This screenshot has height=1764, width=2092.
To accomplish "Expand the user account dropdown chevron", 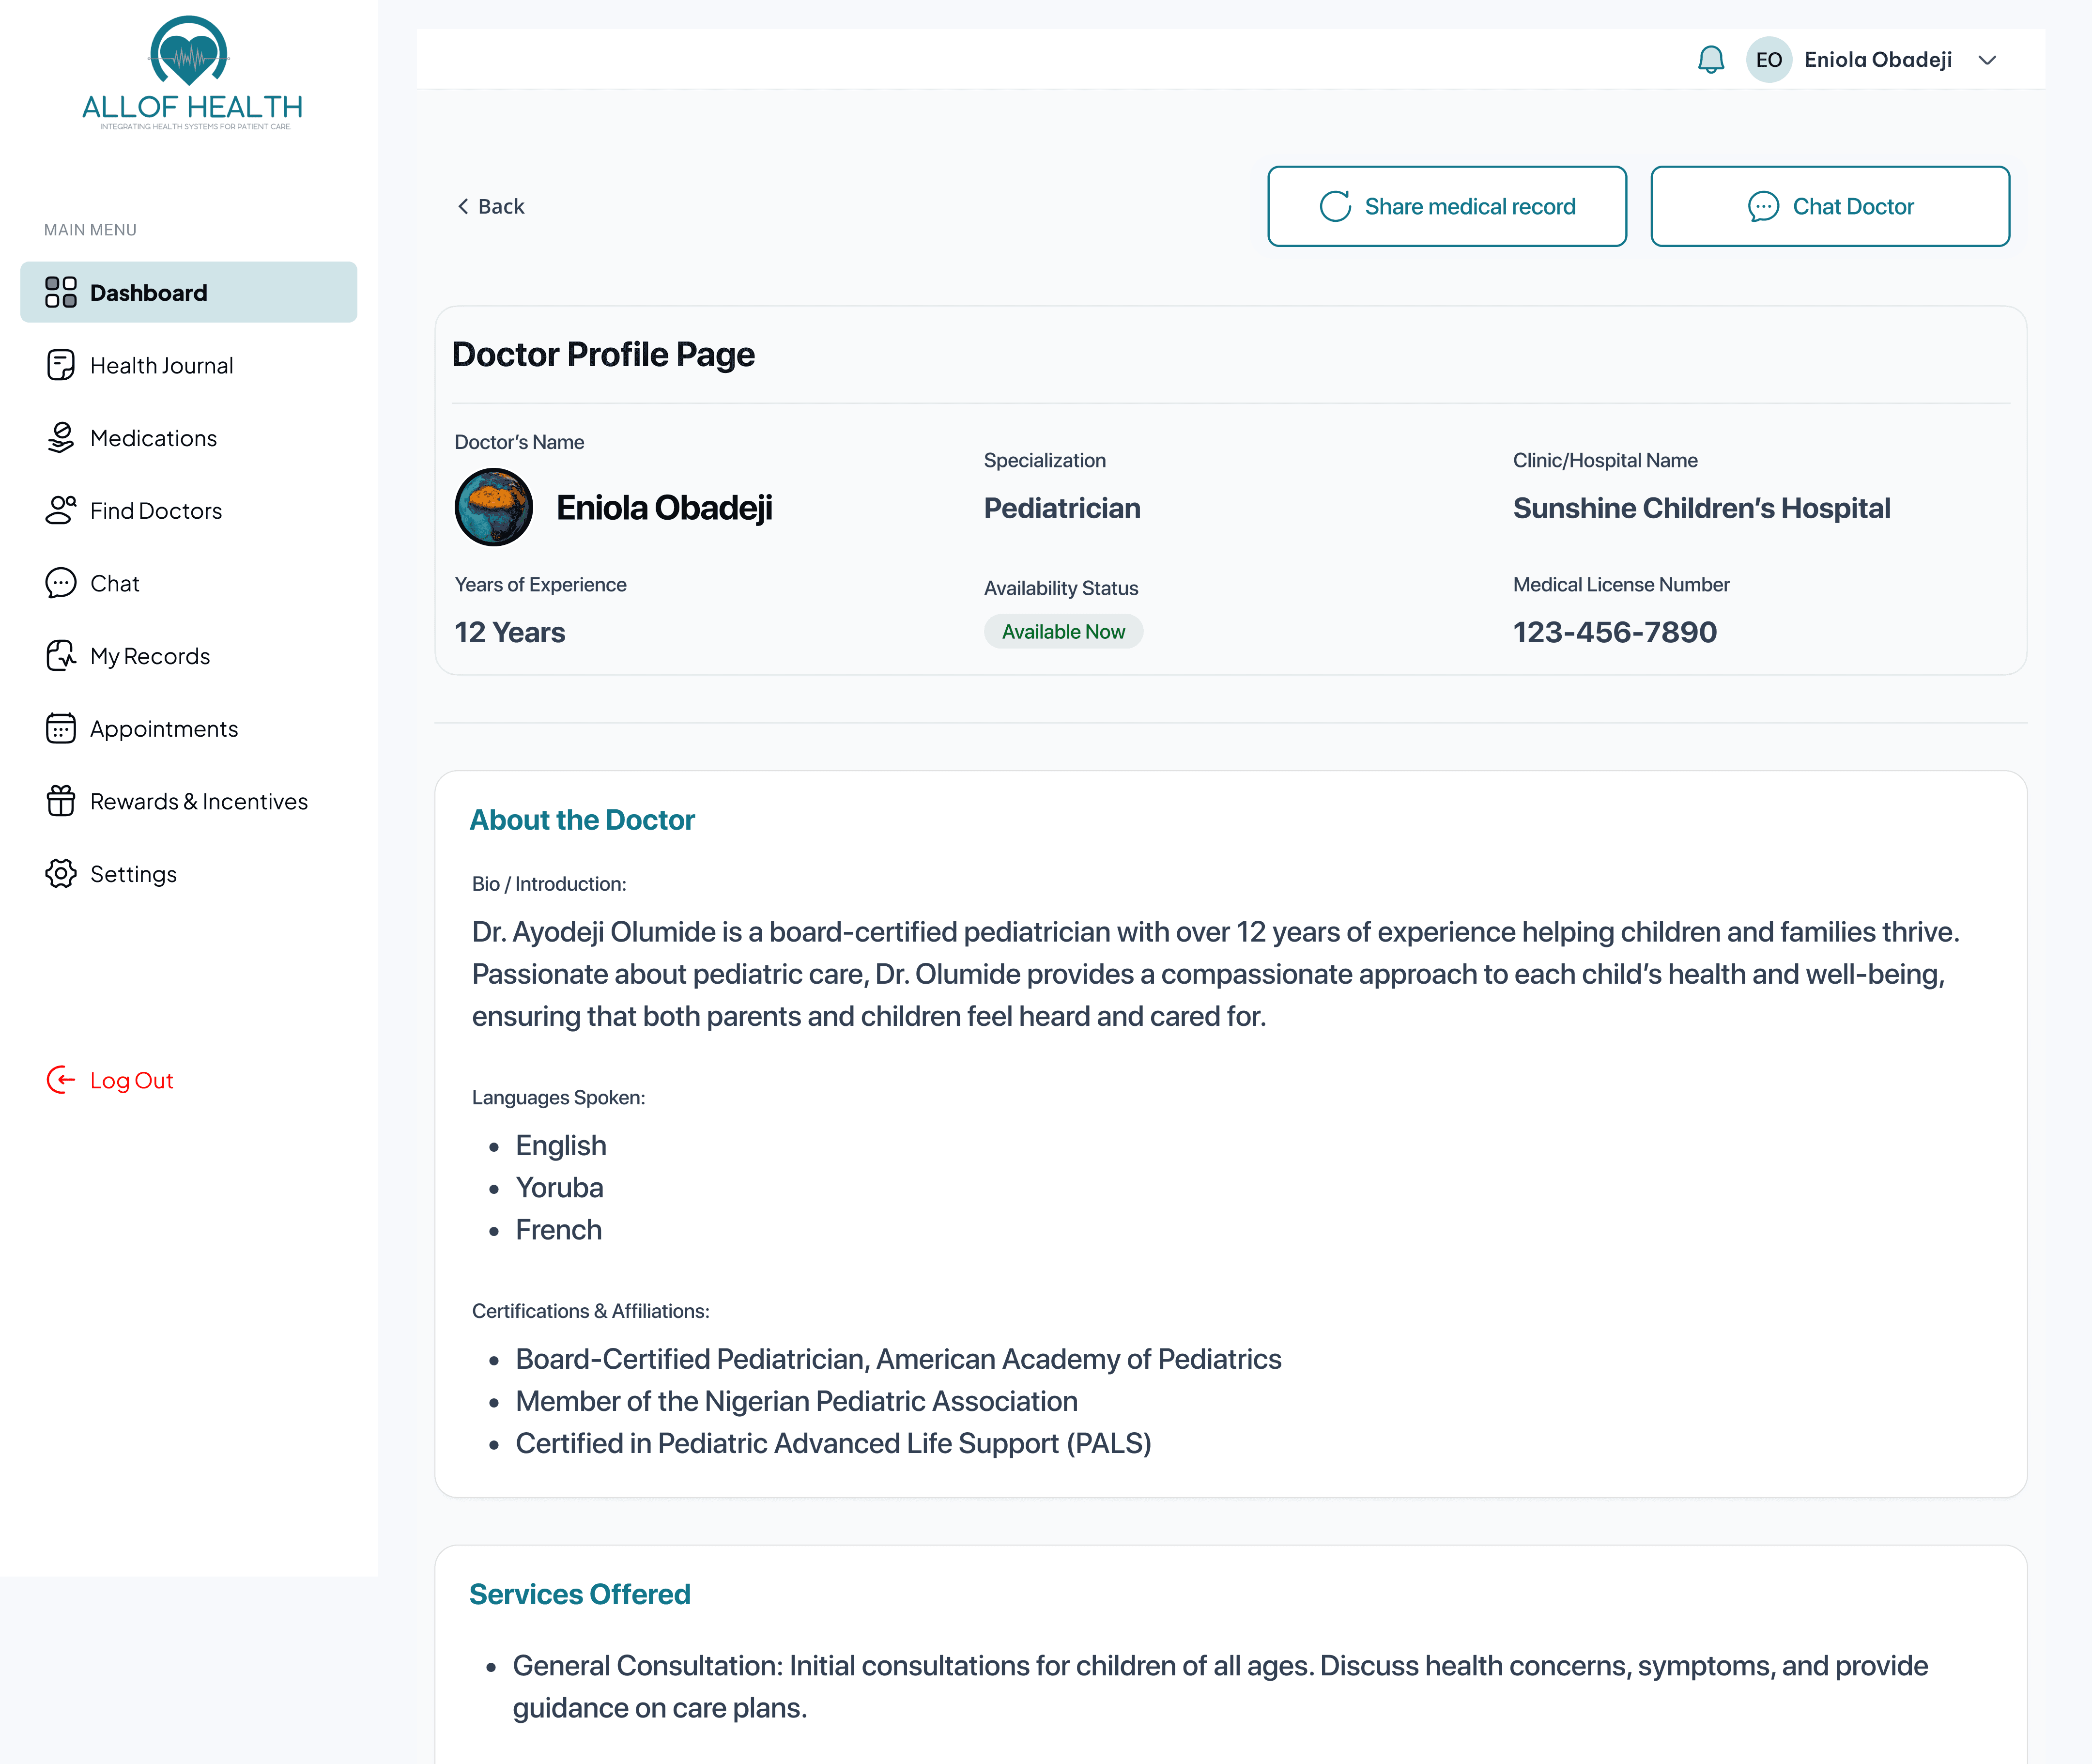I will (1987, 60).
